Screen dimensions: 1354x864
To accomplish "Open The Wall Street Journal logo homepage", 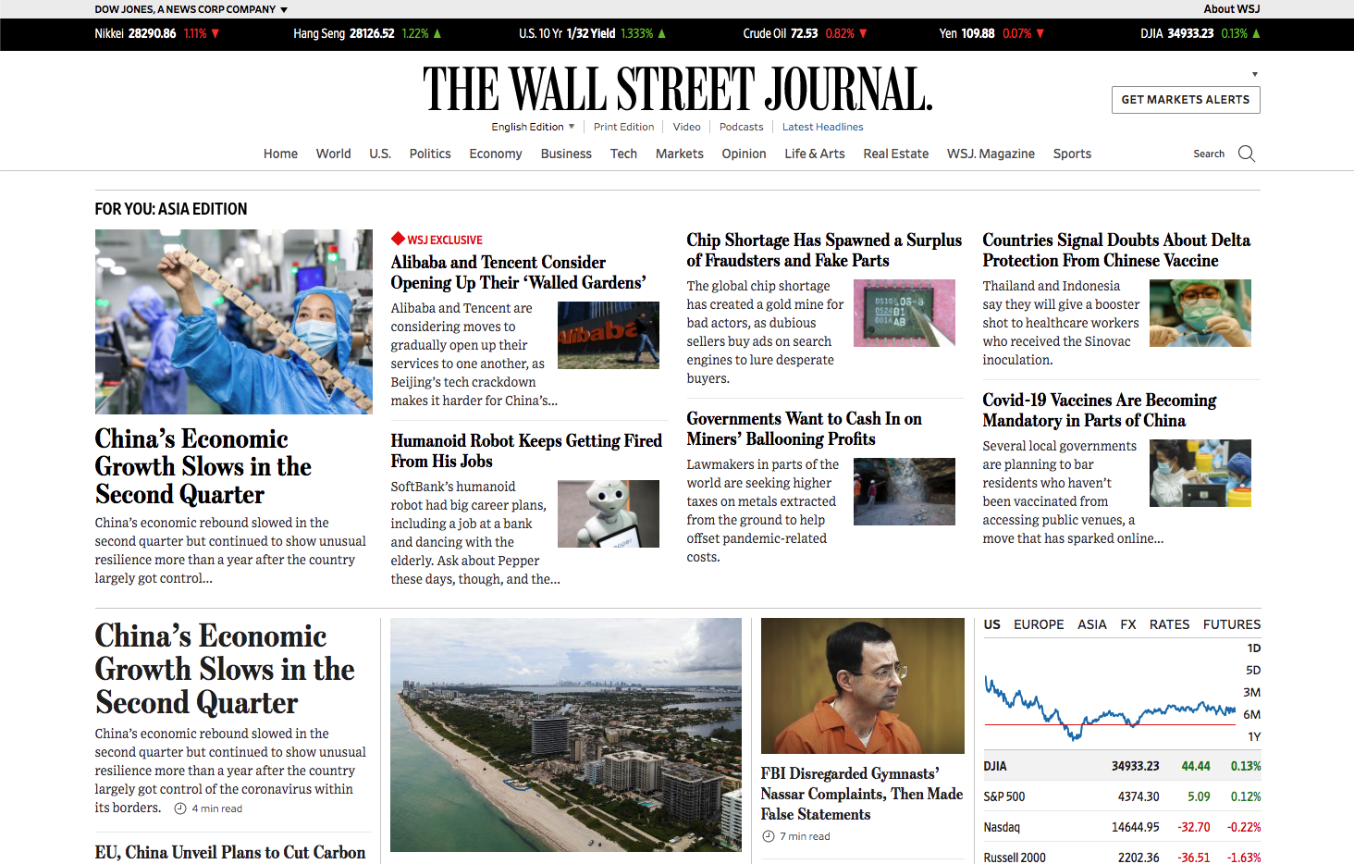I will tap(677, 89).
